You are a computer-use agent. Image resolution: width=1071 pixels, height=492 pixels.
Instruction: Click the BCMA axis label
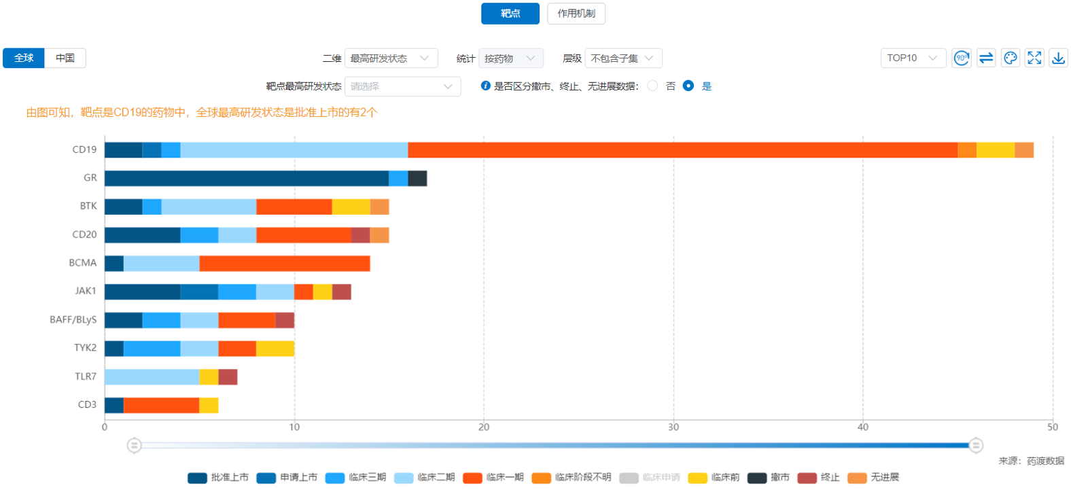pos(83,263)
